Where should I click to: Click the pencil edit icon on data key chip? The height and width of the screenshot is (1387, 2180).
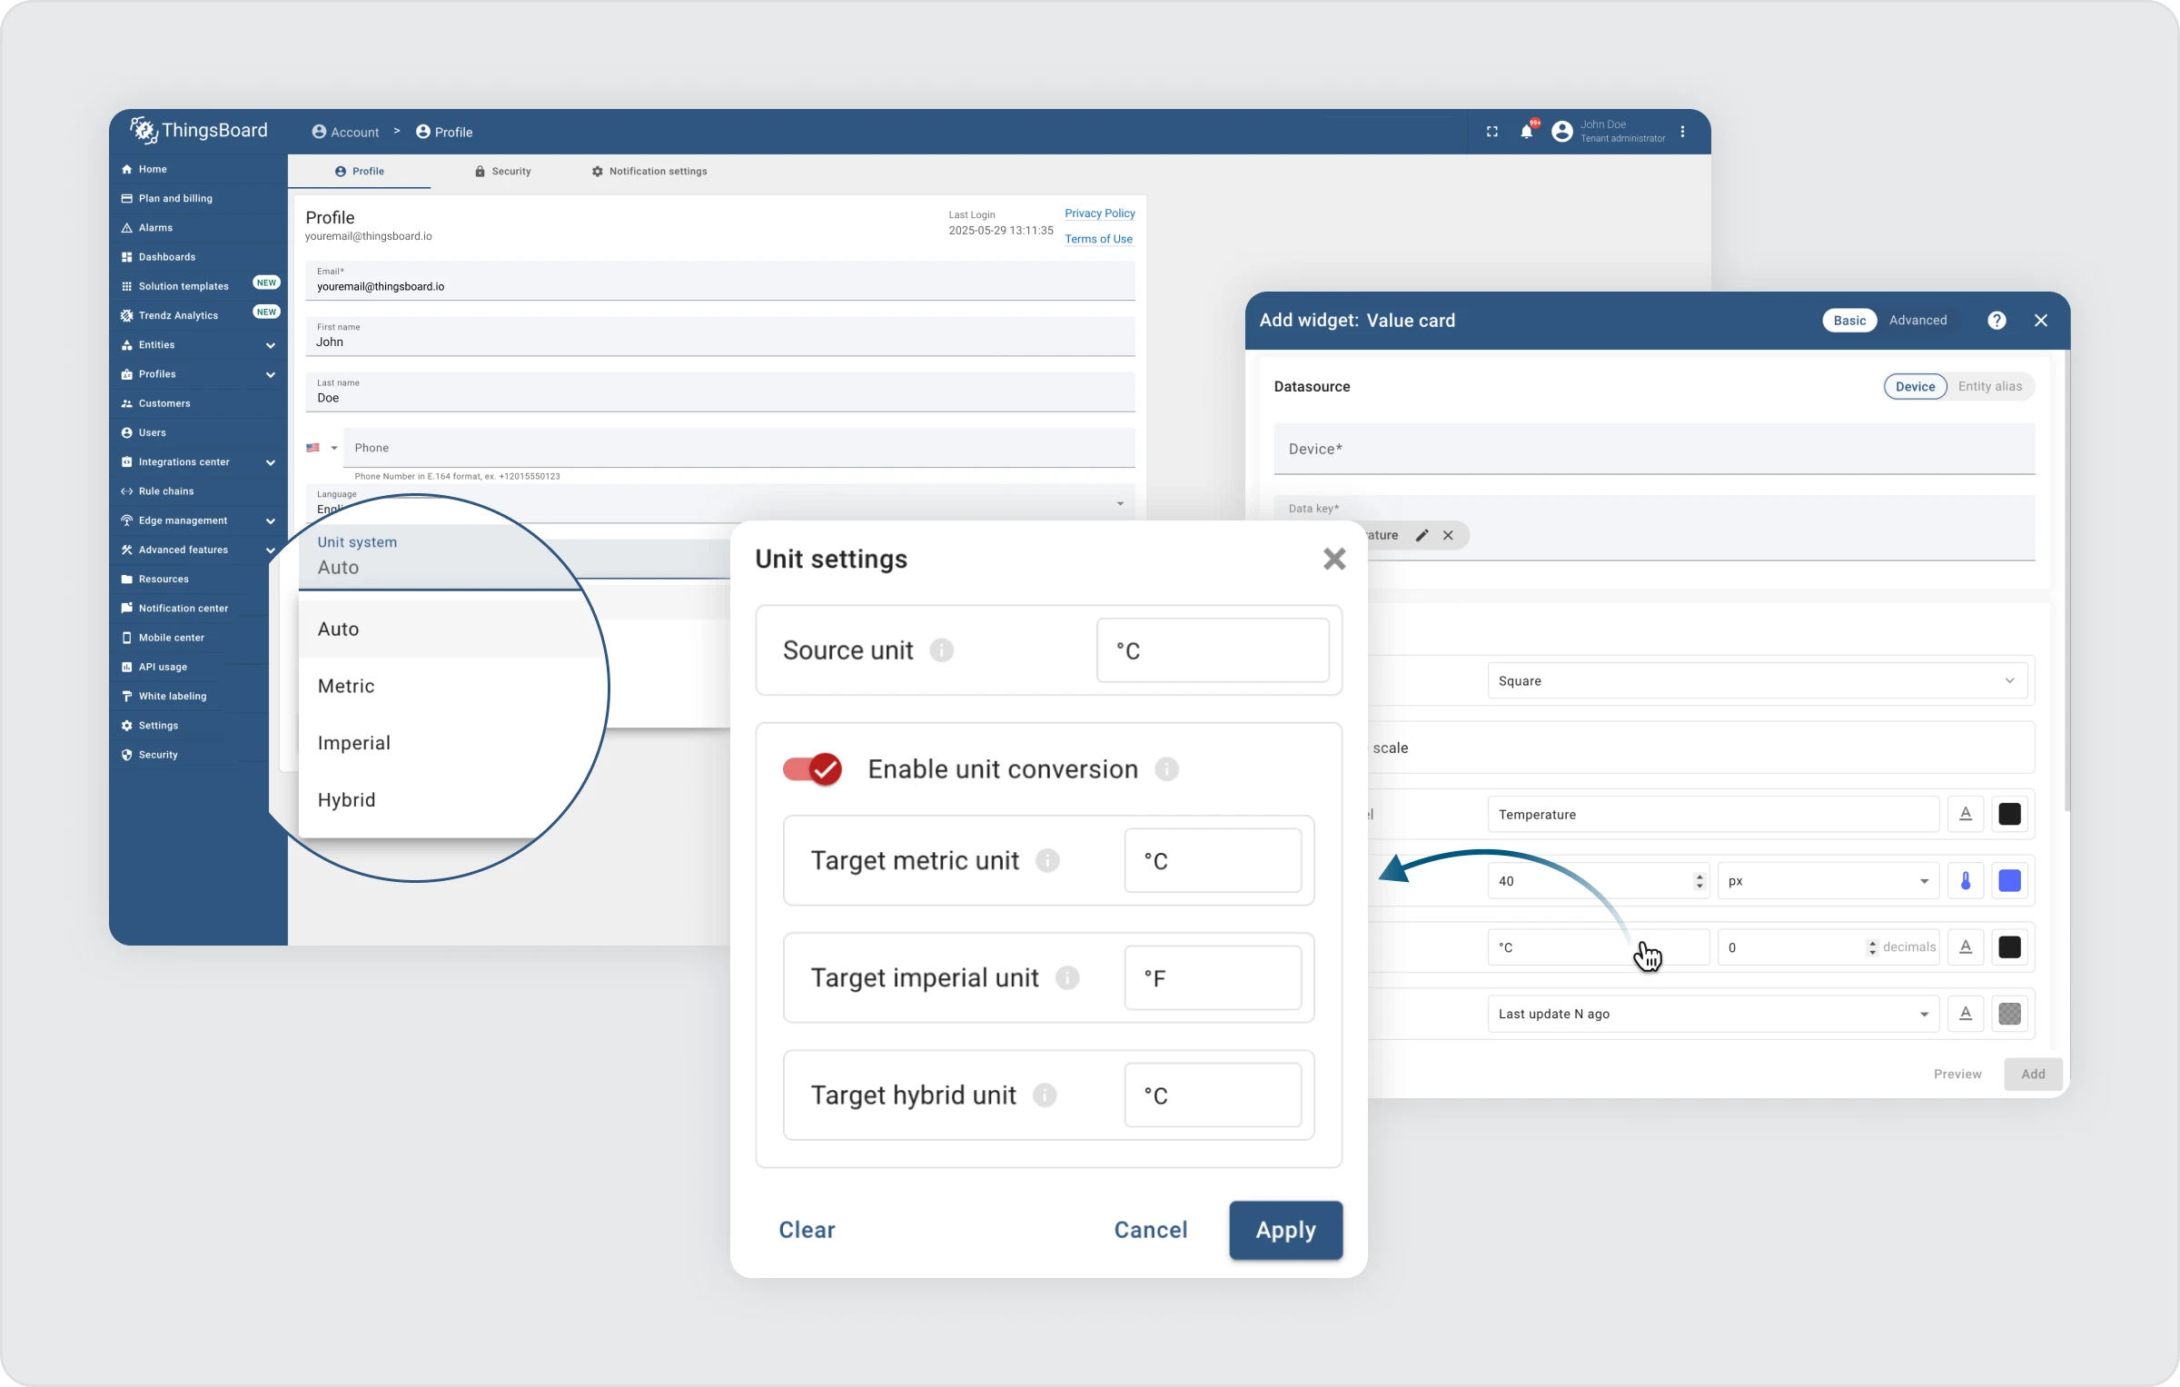coord(1422,536)
